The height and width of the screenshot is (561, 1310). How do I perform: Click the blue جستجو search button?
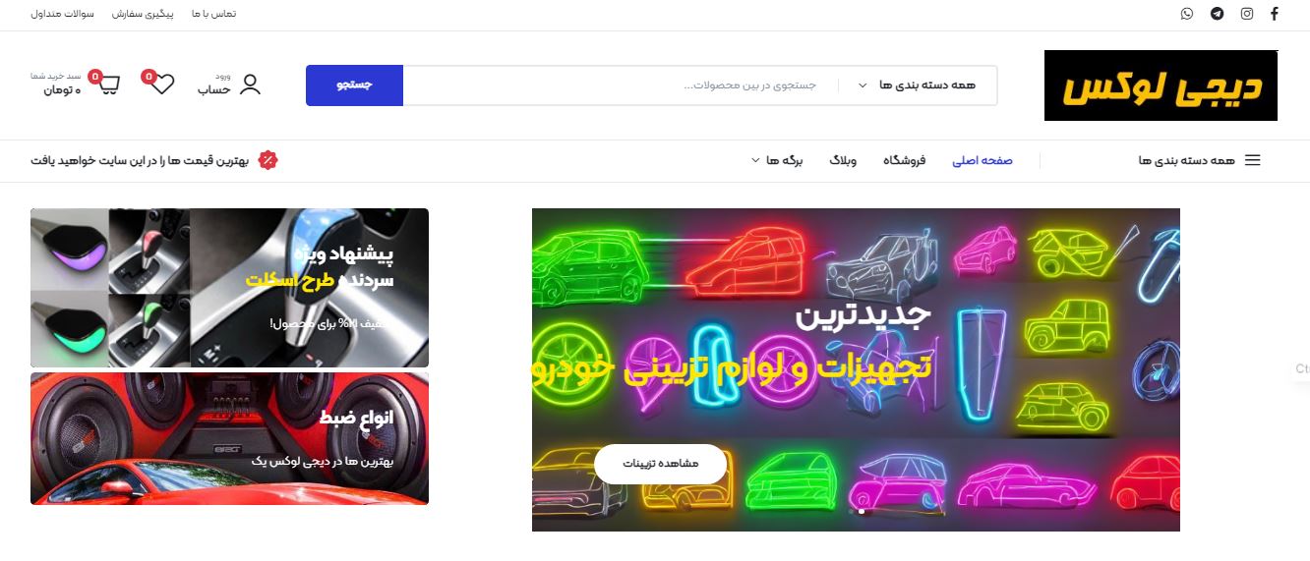354,85
